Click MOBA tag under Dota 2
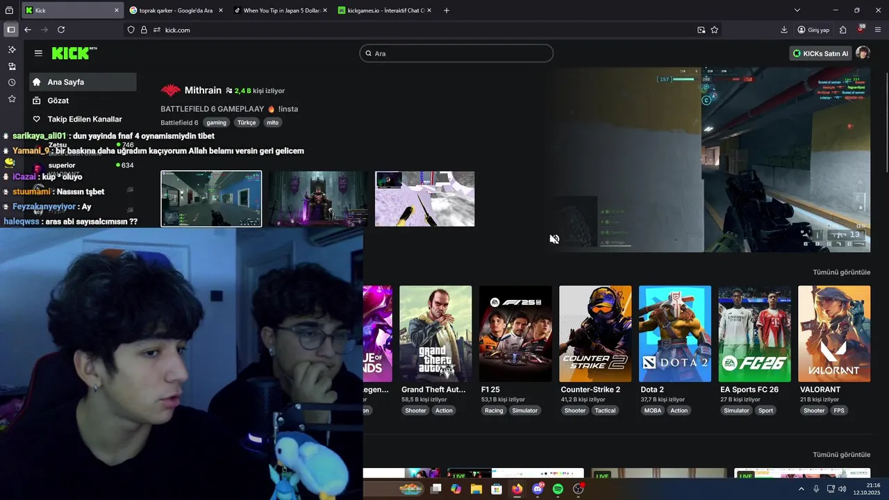The width and height of the screenshot is (889, 500). tap(653, 410)
